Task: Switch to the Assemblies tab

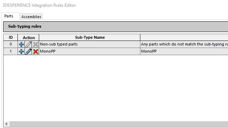Action: [x=31, y=17]
